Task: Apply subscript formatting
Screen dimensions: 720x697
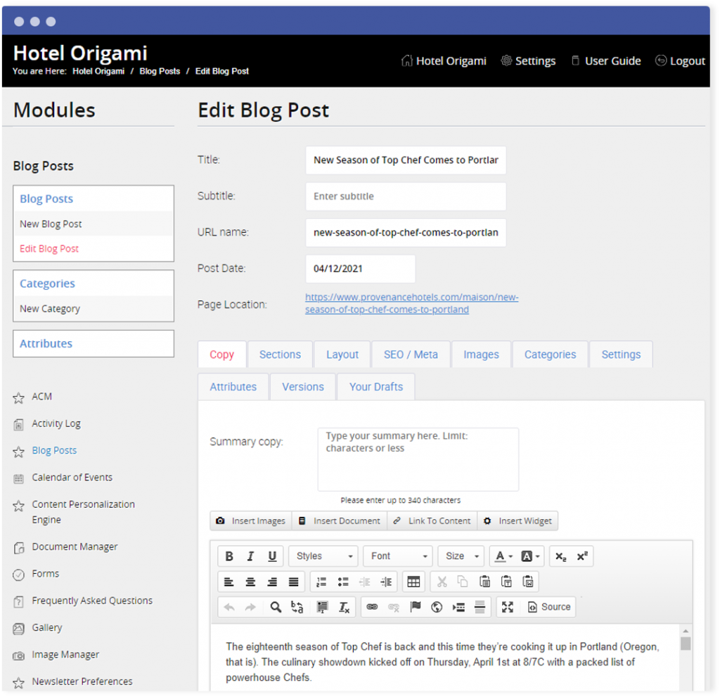Action: [x=560, y=556]
